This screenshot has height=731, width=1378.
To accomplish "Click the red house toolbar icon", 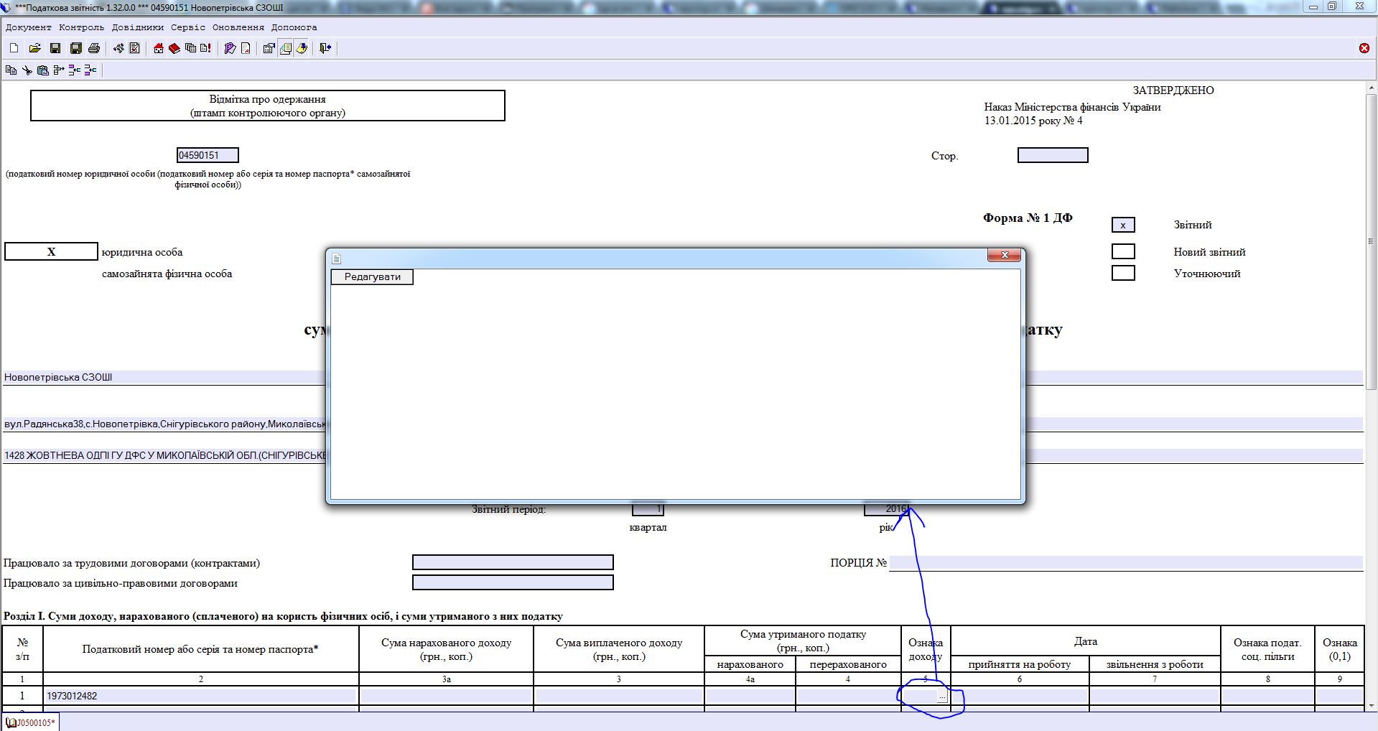I will [x=159, y=48].
